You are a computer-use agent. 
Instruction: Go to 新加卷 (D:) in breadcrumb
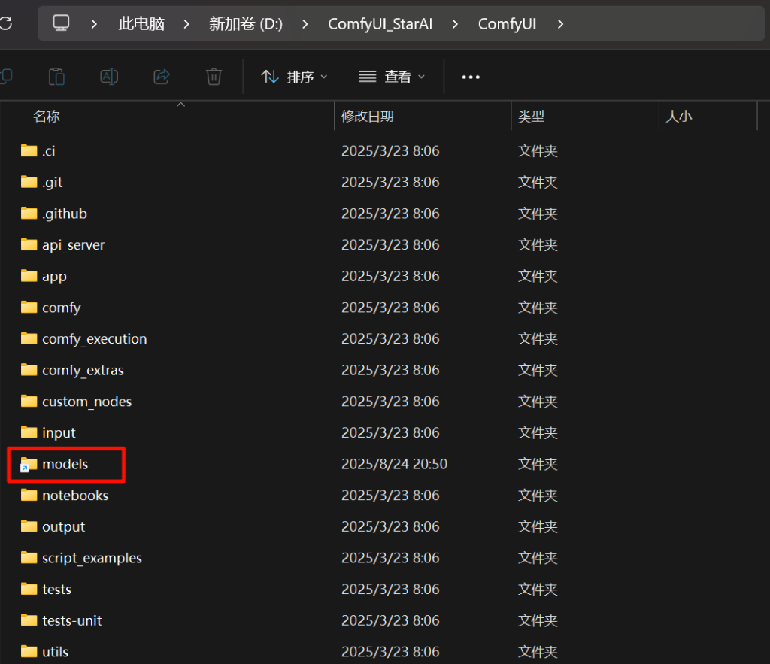pos(245,24)
